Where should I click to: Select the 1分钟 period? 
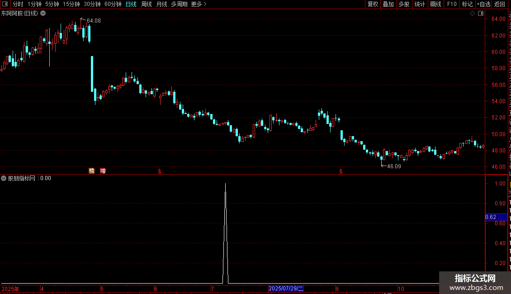point(34,4)
